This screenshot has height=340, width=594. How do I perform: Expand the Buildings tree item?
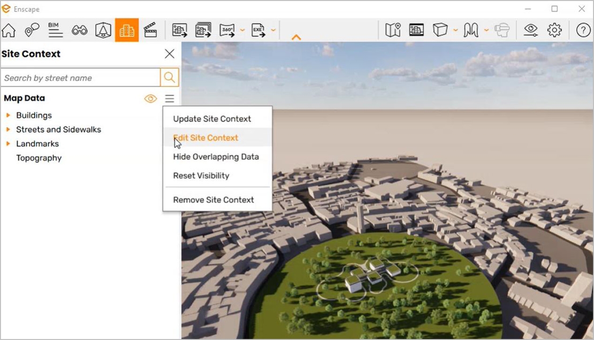pos(8,115)
